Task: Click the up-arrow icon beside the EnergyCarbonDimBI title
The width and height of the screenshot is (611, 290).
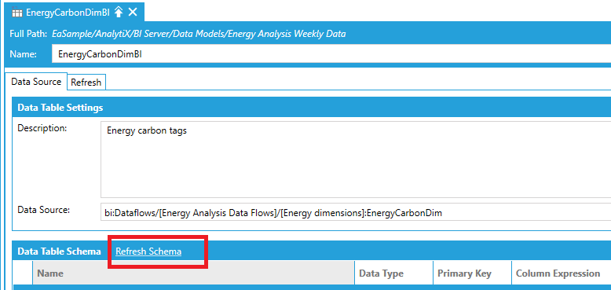Action: (x=119, y=12)
